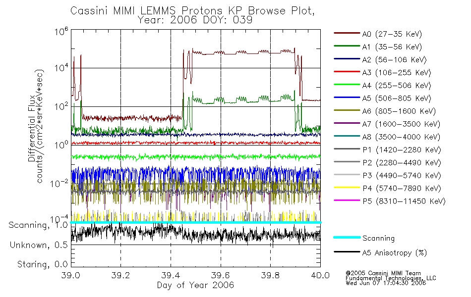
Task: Click the Scanning legend label text
Action: tap(378, 239)
